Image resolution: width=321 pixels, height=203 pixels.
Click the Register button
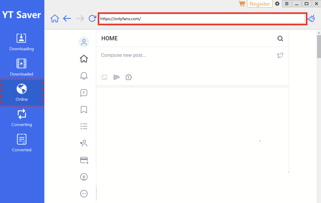(260, 4)
